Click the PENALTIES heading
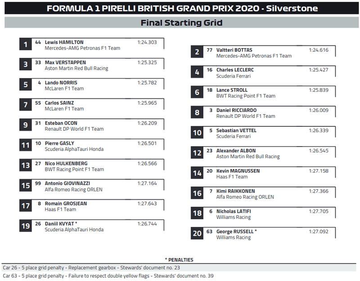This screenshot has width=360, height=281. (179, 260)
